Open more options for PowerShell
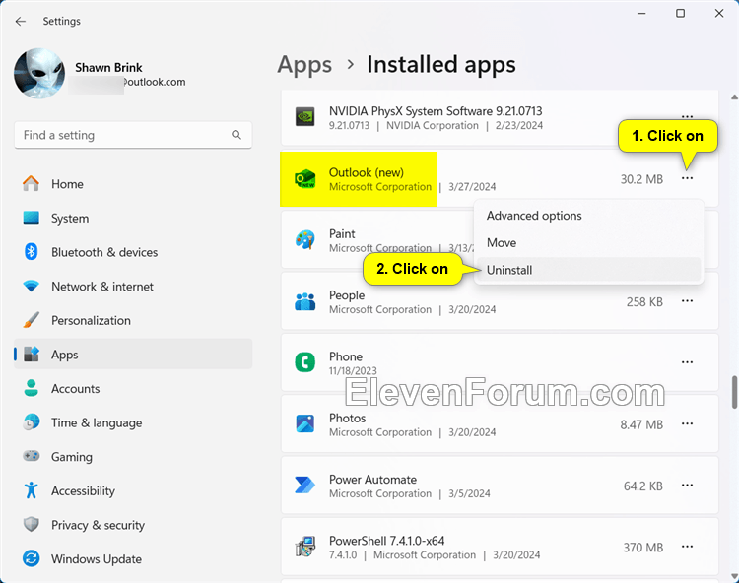 click(x=687, y=547)
